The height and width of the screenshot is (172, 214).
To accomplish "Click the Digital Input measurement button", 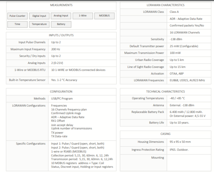I will [39, 16].
